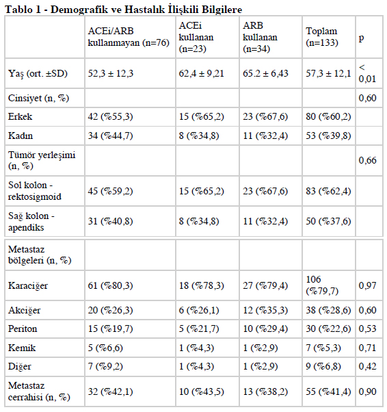Select the 'ACEi/ARB kullanmayan (n=76)' column header
Screen dimensions: 387x412
coord(129,37)
